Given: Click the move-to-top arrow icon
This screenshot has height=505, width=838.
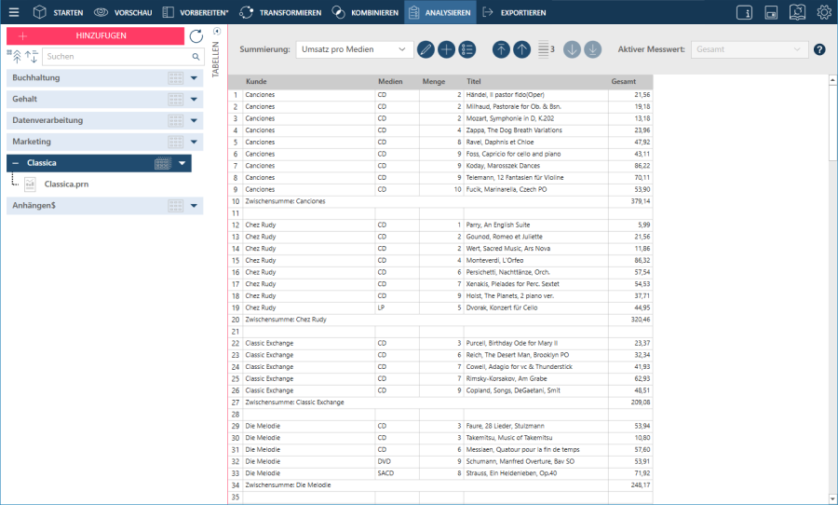Looking at the screenshot, I should click(501, 49).
